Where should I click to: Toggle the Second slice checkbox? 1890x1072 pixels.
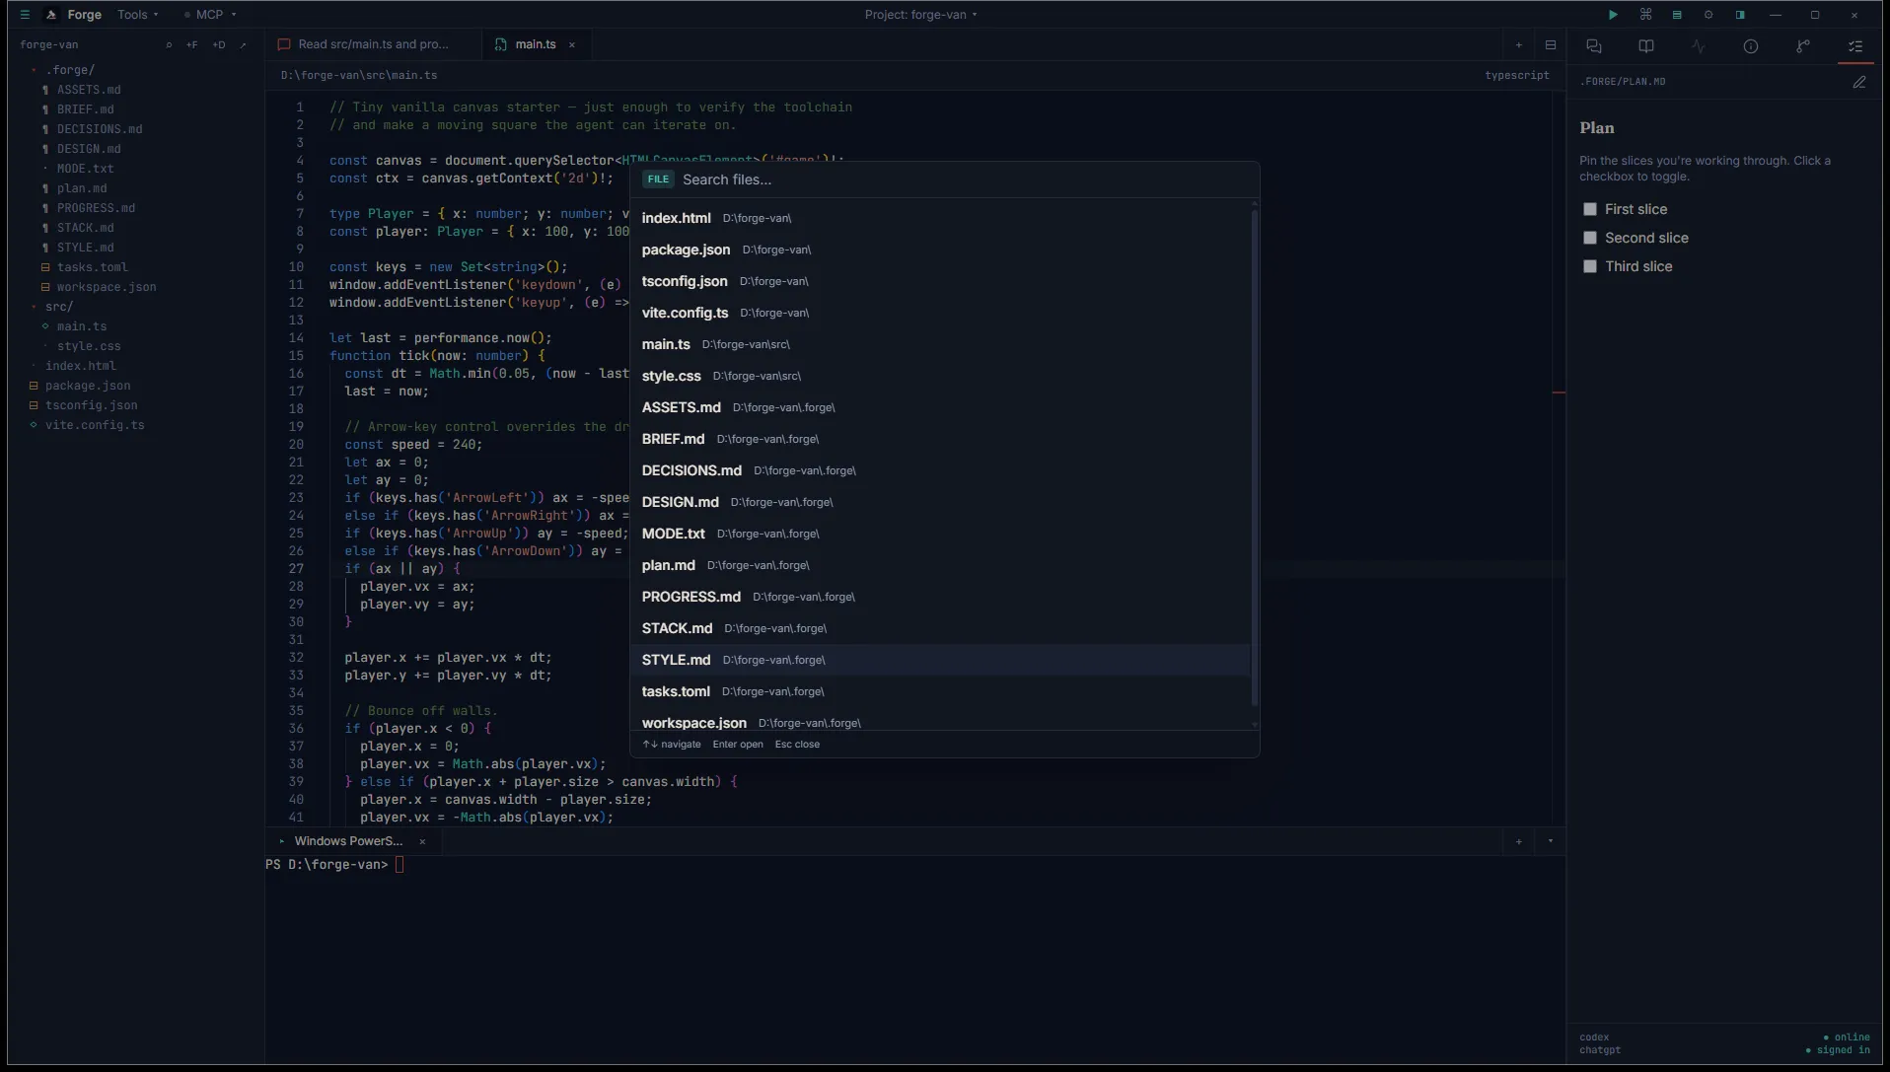(x=1590, y=238)
